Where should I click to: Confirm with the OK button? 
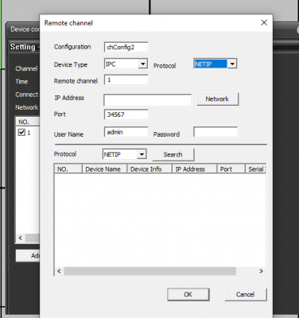tap(188, 294)
